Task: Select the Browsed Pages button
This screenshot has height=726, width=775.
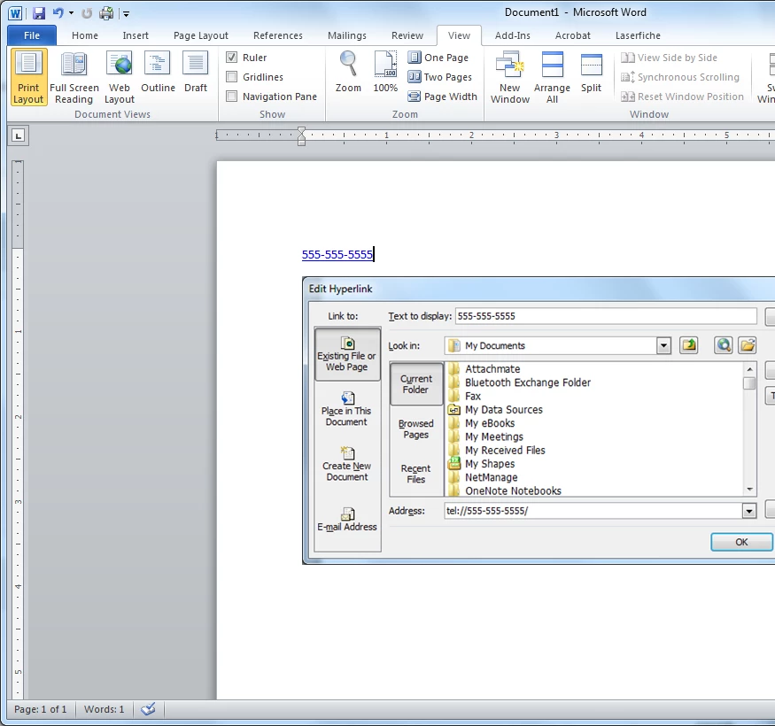Action: (x=416, y=429)
